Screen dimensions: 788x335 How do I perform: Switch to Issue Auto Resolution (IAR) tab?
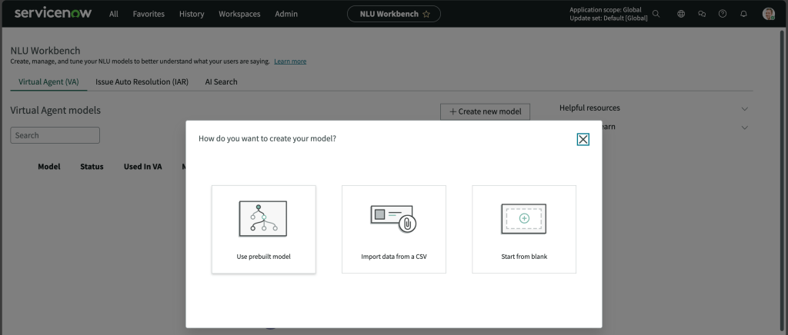pos(142,81)
